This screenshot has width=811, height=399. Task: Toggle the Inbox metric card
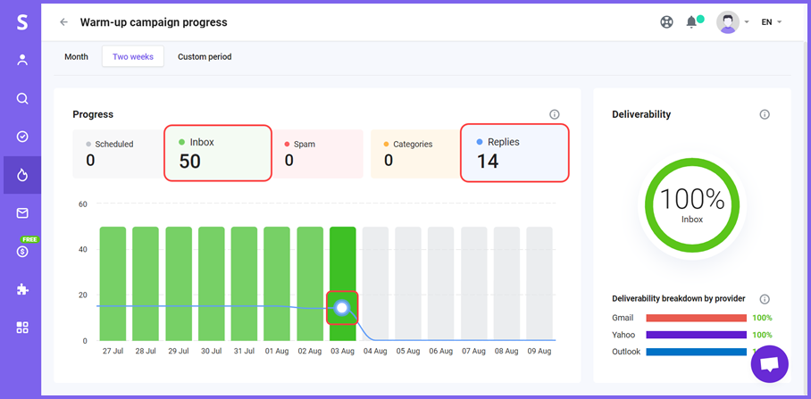click(x=218, y=153)
